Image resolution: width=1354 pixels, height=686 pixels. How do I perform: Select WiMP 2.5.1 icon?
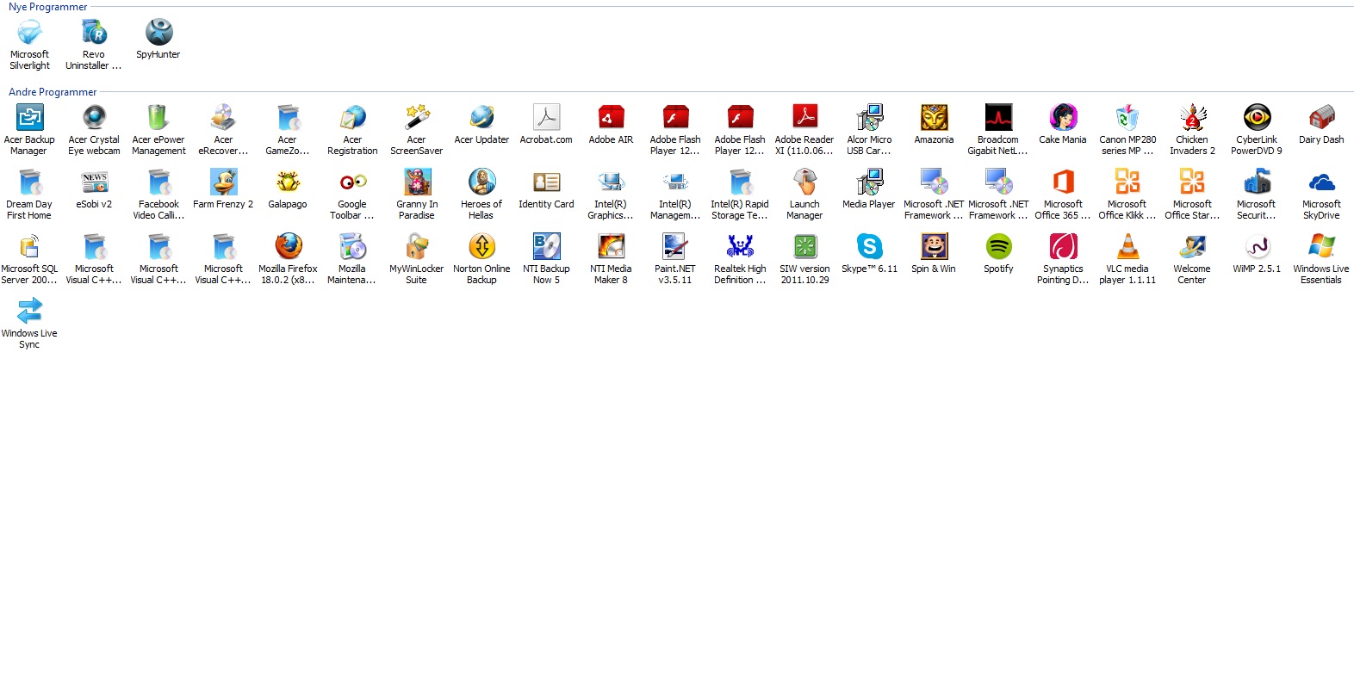(1257, 246)
